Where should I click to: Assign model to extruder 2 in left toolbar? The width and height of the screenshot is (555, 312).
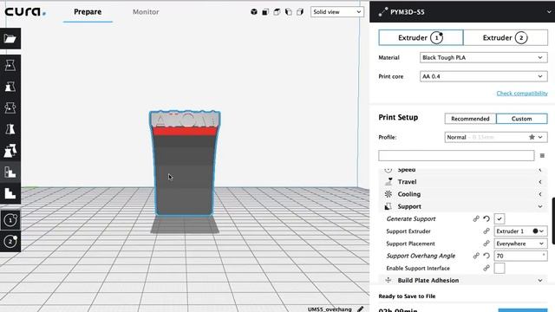pyautogui.click(x=10, y=241)
